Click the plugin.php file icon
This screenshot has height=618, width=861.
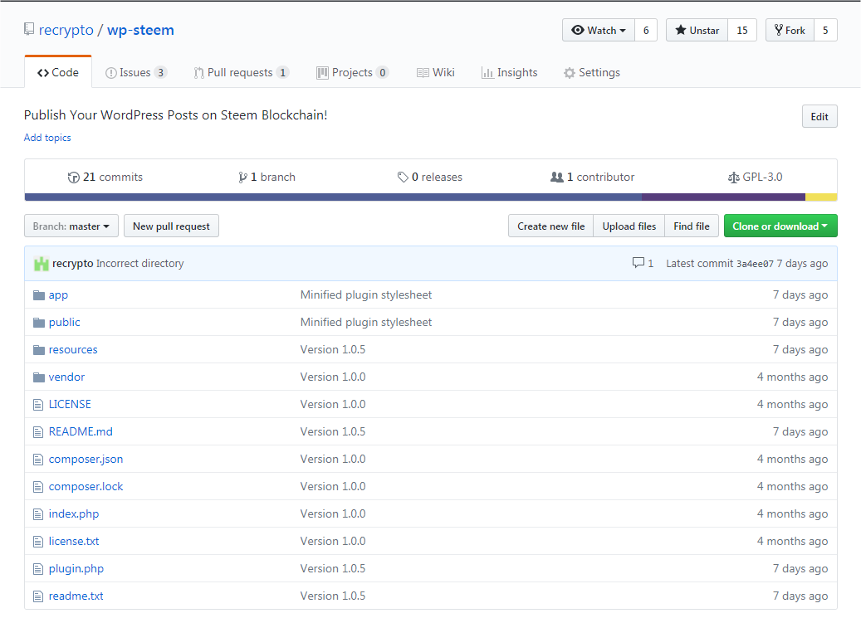coord(38,569)
